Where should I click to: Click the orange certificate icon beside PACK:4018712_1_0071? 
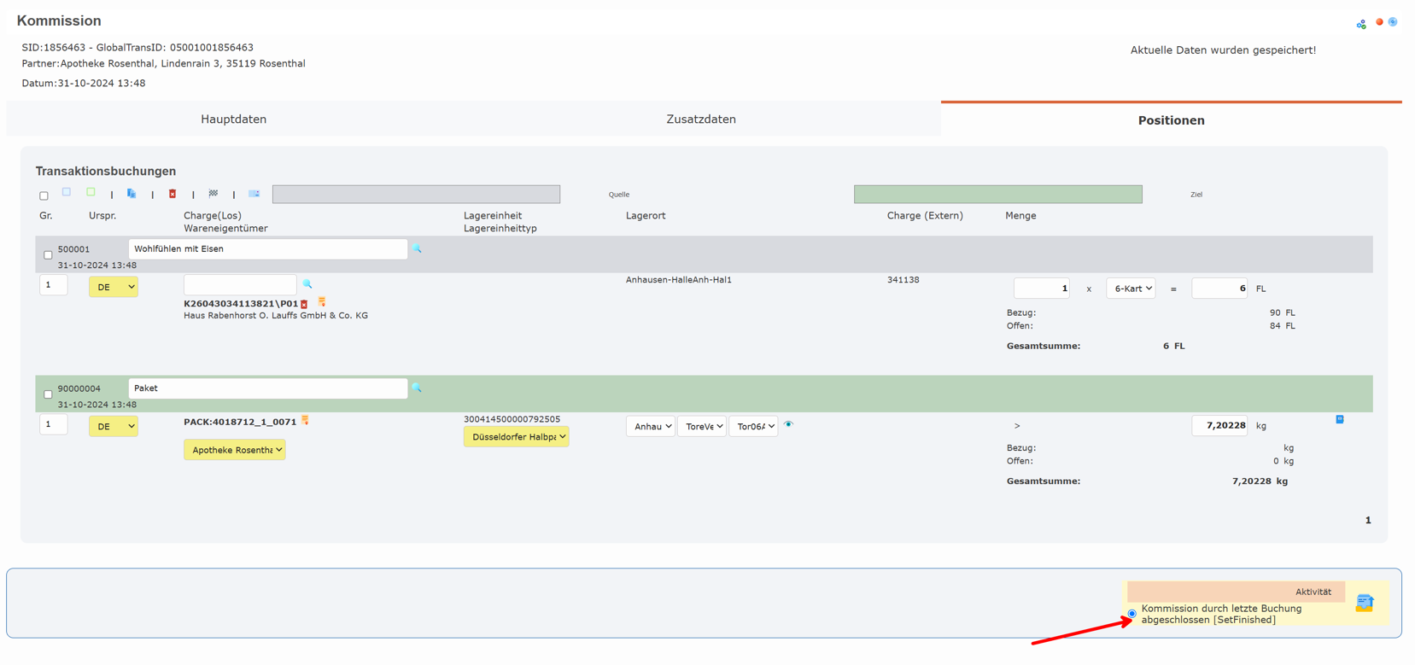coord(305,421)
